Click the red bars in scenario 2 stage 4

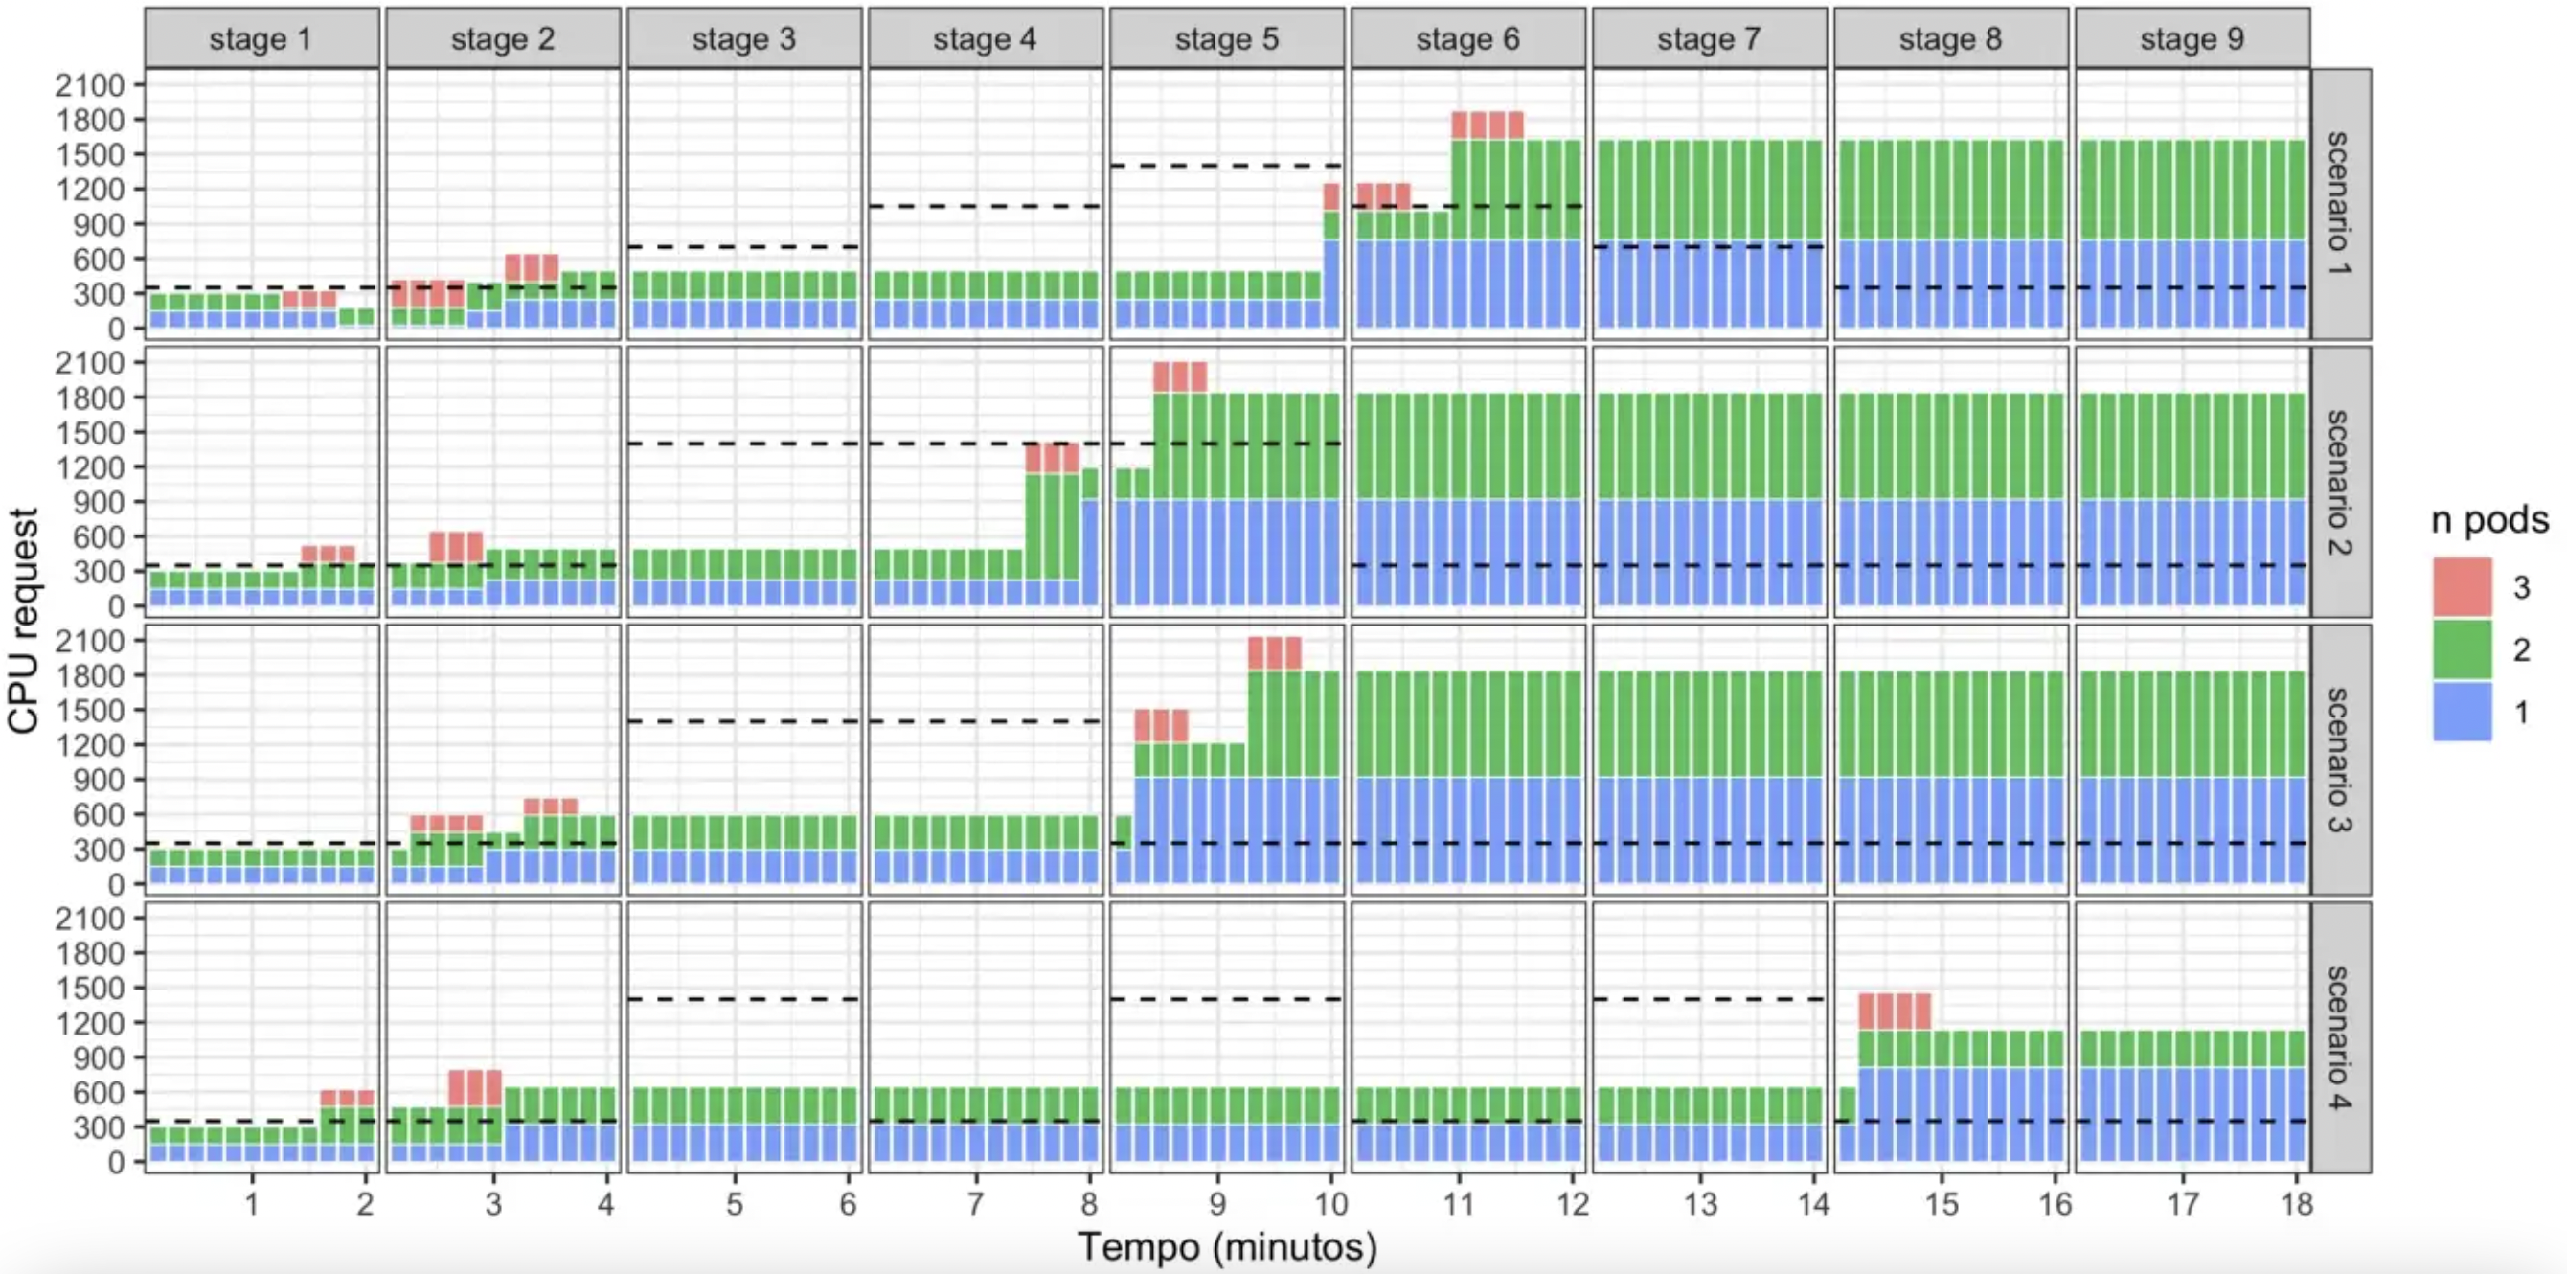tap(1053, 458)
